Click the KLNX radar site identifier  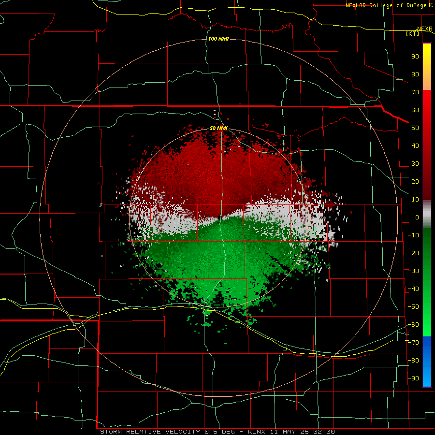tap(257, 432)
